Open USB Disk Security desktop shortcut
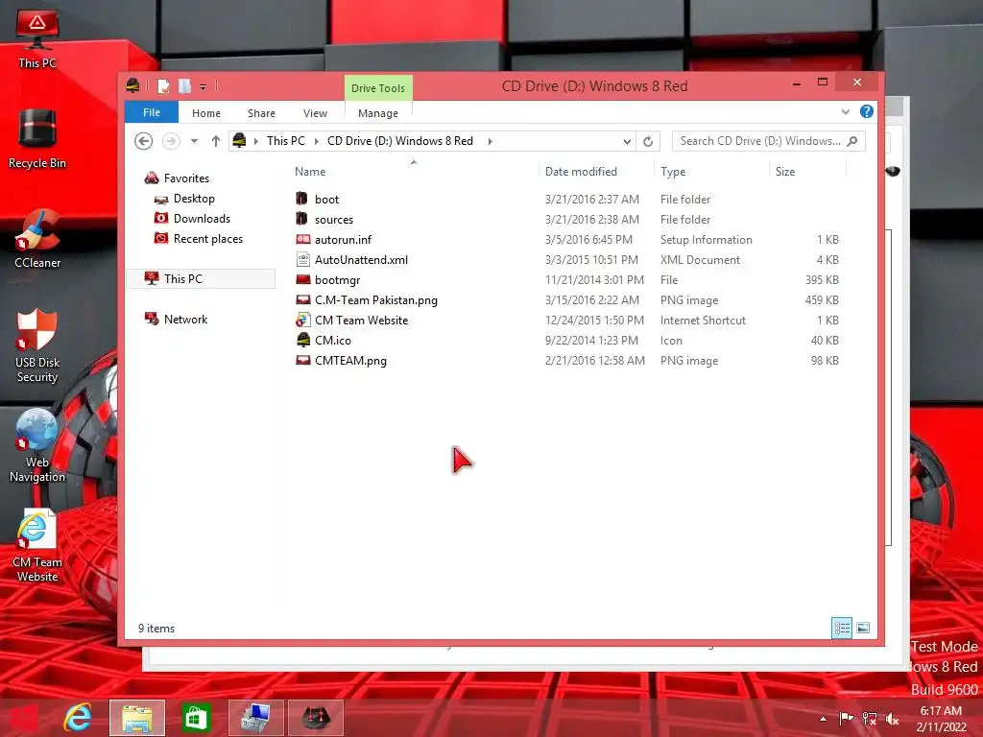Screen dimensions: 983x737 click(37, 345)
